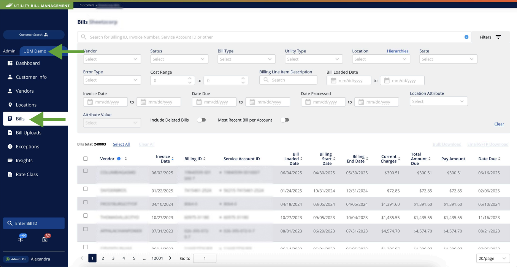The image size is (517, 267).
Task: Click the info icon in search bar
Action: point(466,37)
